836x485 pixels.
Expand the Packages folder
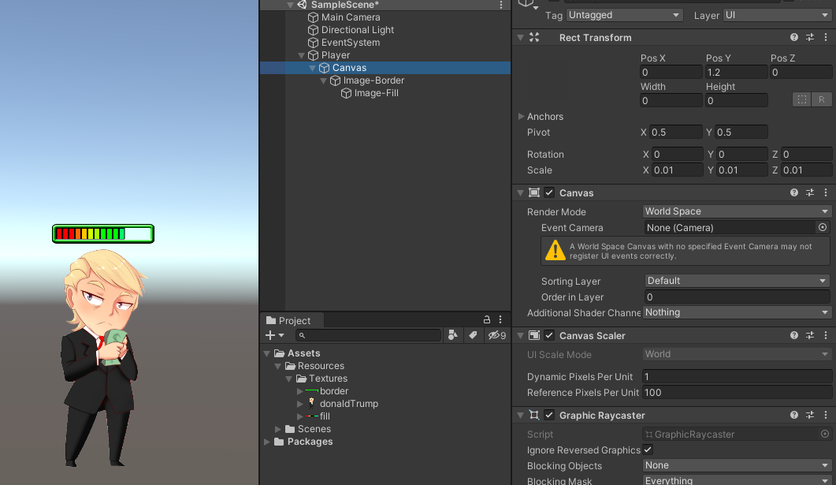coord(266,442)
